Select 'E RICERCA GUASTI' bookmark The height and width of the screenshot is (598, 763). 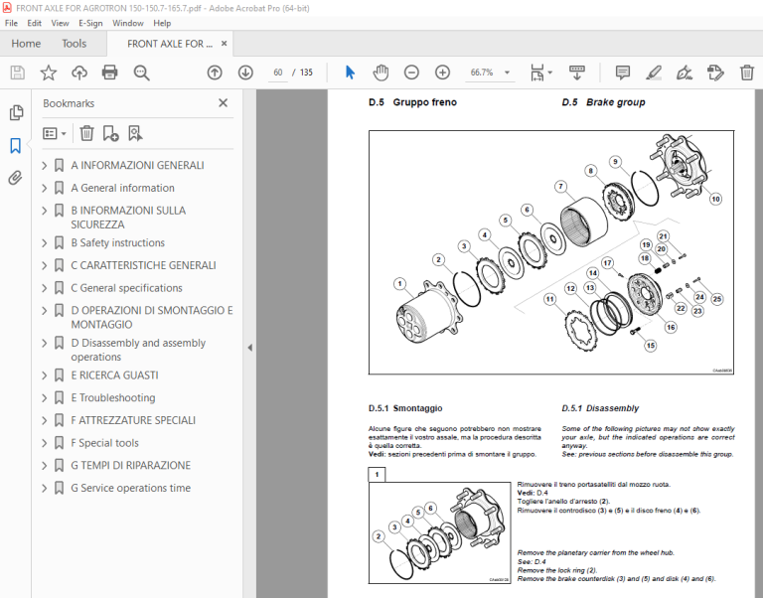click(x=115, y=375)
